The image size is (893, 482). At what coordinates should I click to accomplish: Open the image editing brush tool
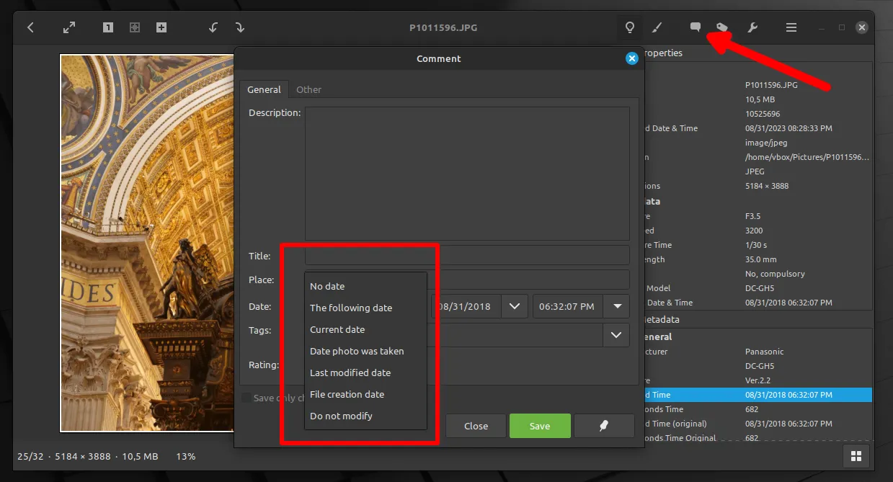tap(657, 27)
